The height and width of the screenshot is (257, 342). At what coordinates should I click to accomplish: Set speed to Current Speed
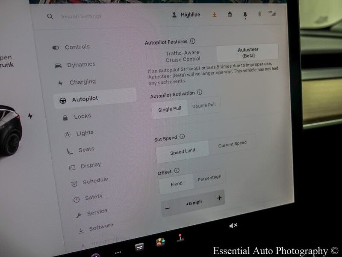click(232, 144)
